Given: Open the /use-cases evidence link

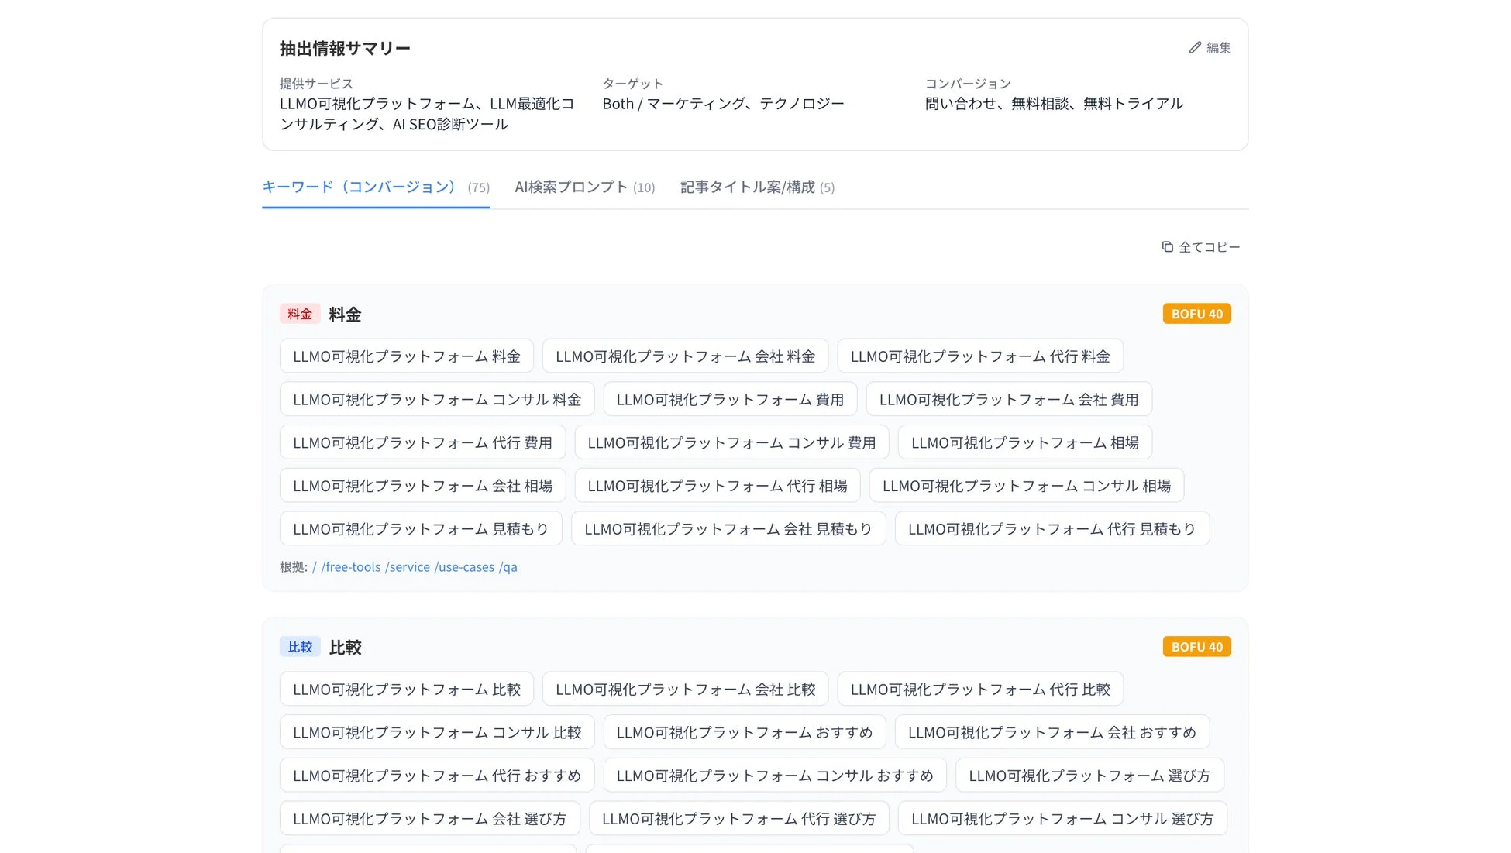Looking at the screenshot, I should (x=465, y=566).
